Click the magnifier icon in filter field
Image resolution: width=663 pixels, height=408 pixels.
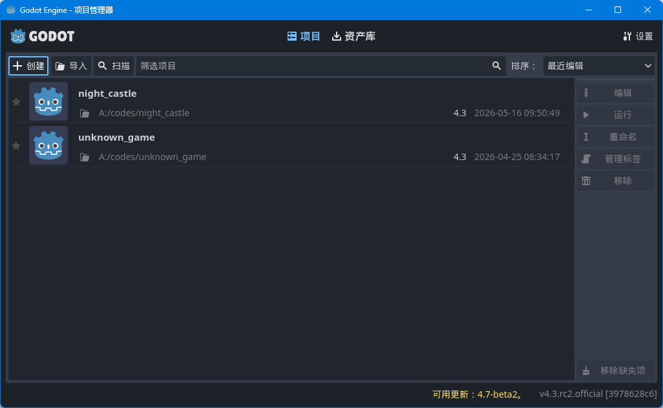pos(496,66)
